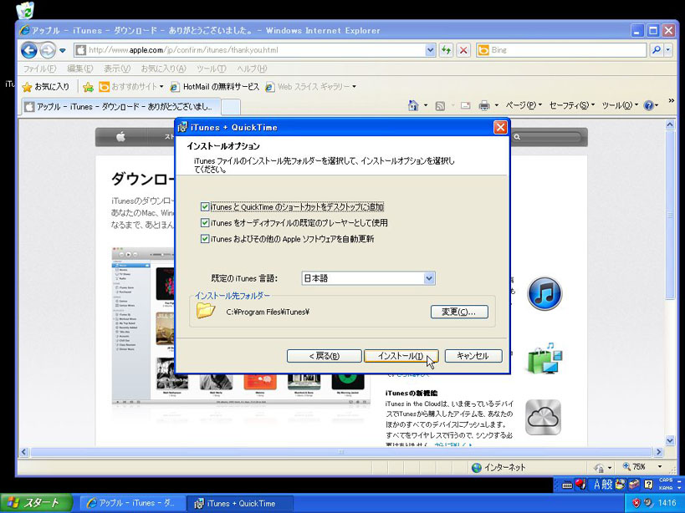Screen dimensions: 685x513
Task: Click the read mail icon
Action: pos(465,105)
